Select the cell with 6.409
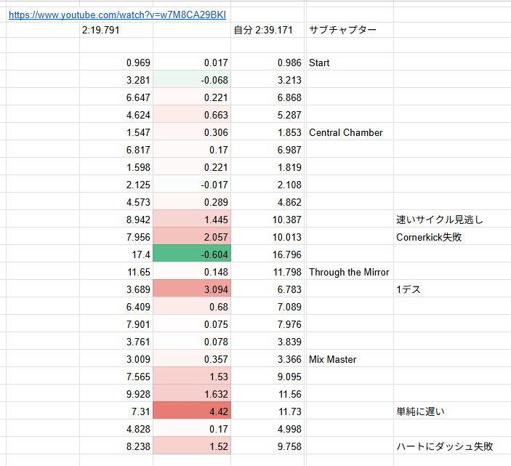The width and height of the screenshot is (511, 466). point(116,307)
